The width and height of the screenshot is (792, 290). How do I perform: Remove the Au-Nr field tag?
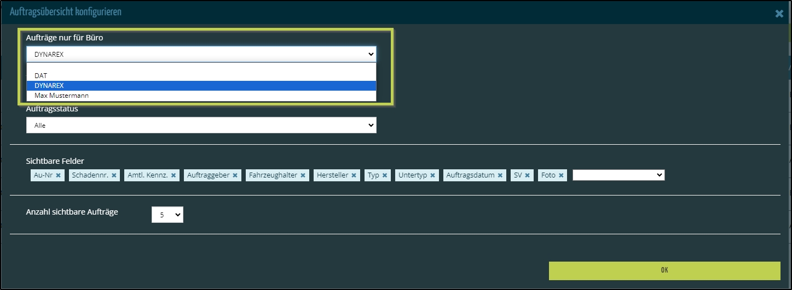point(58,175)
